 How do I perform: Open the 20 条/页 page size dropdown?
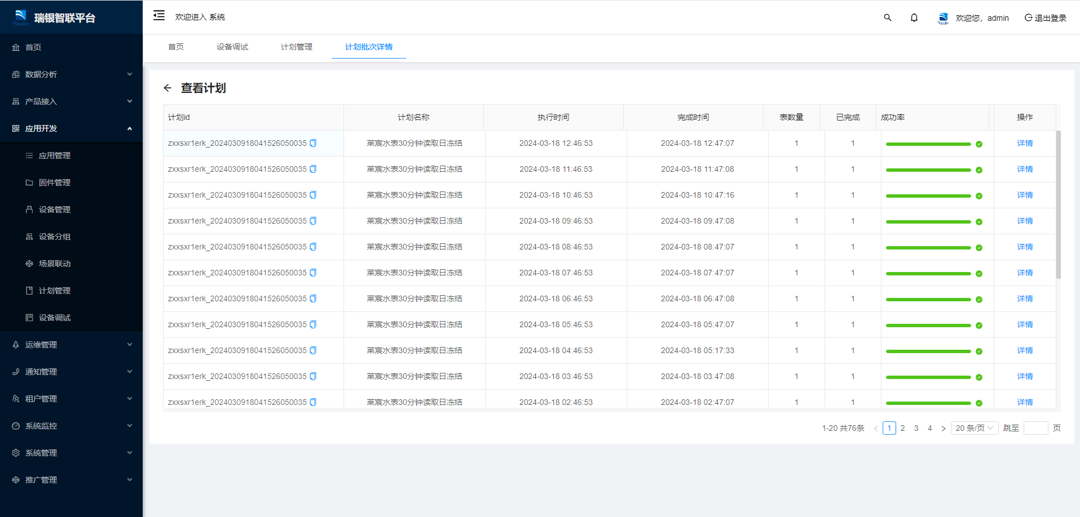[975, 428]
